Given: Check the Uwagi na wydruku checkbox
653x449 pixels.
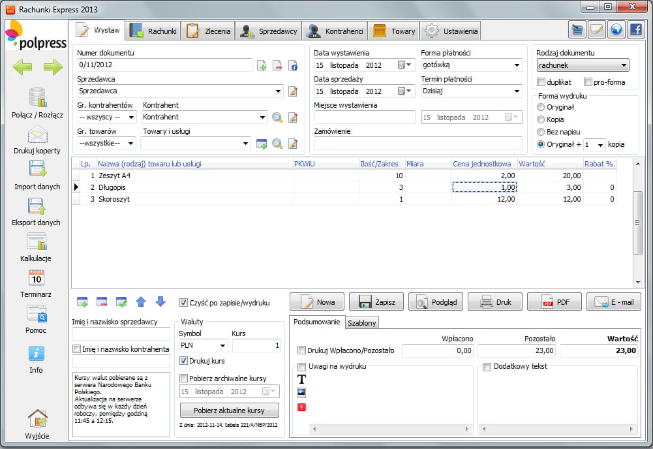Looking at the screenshot, I should [302, 367].
